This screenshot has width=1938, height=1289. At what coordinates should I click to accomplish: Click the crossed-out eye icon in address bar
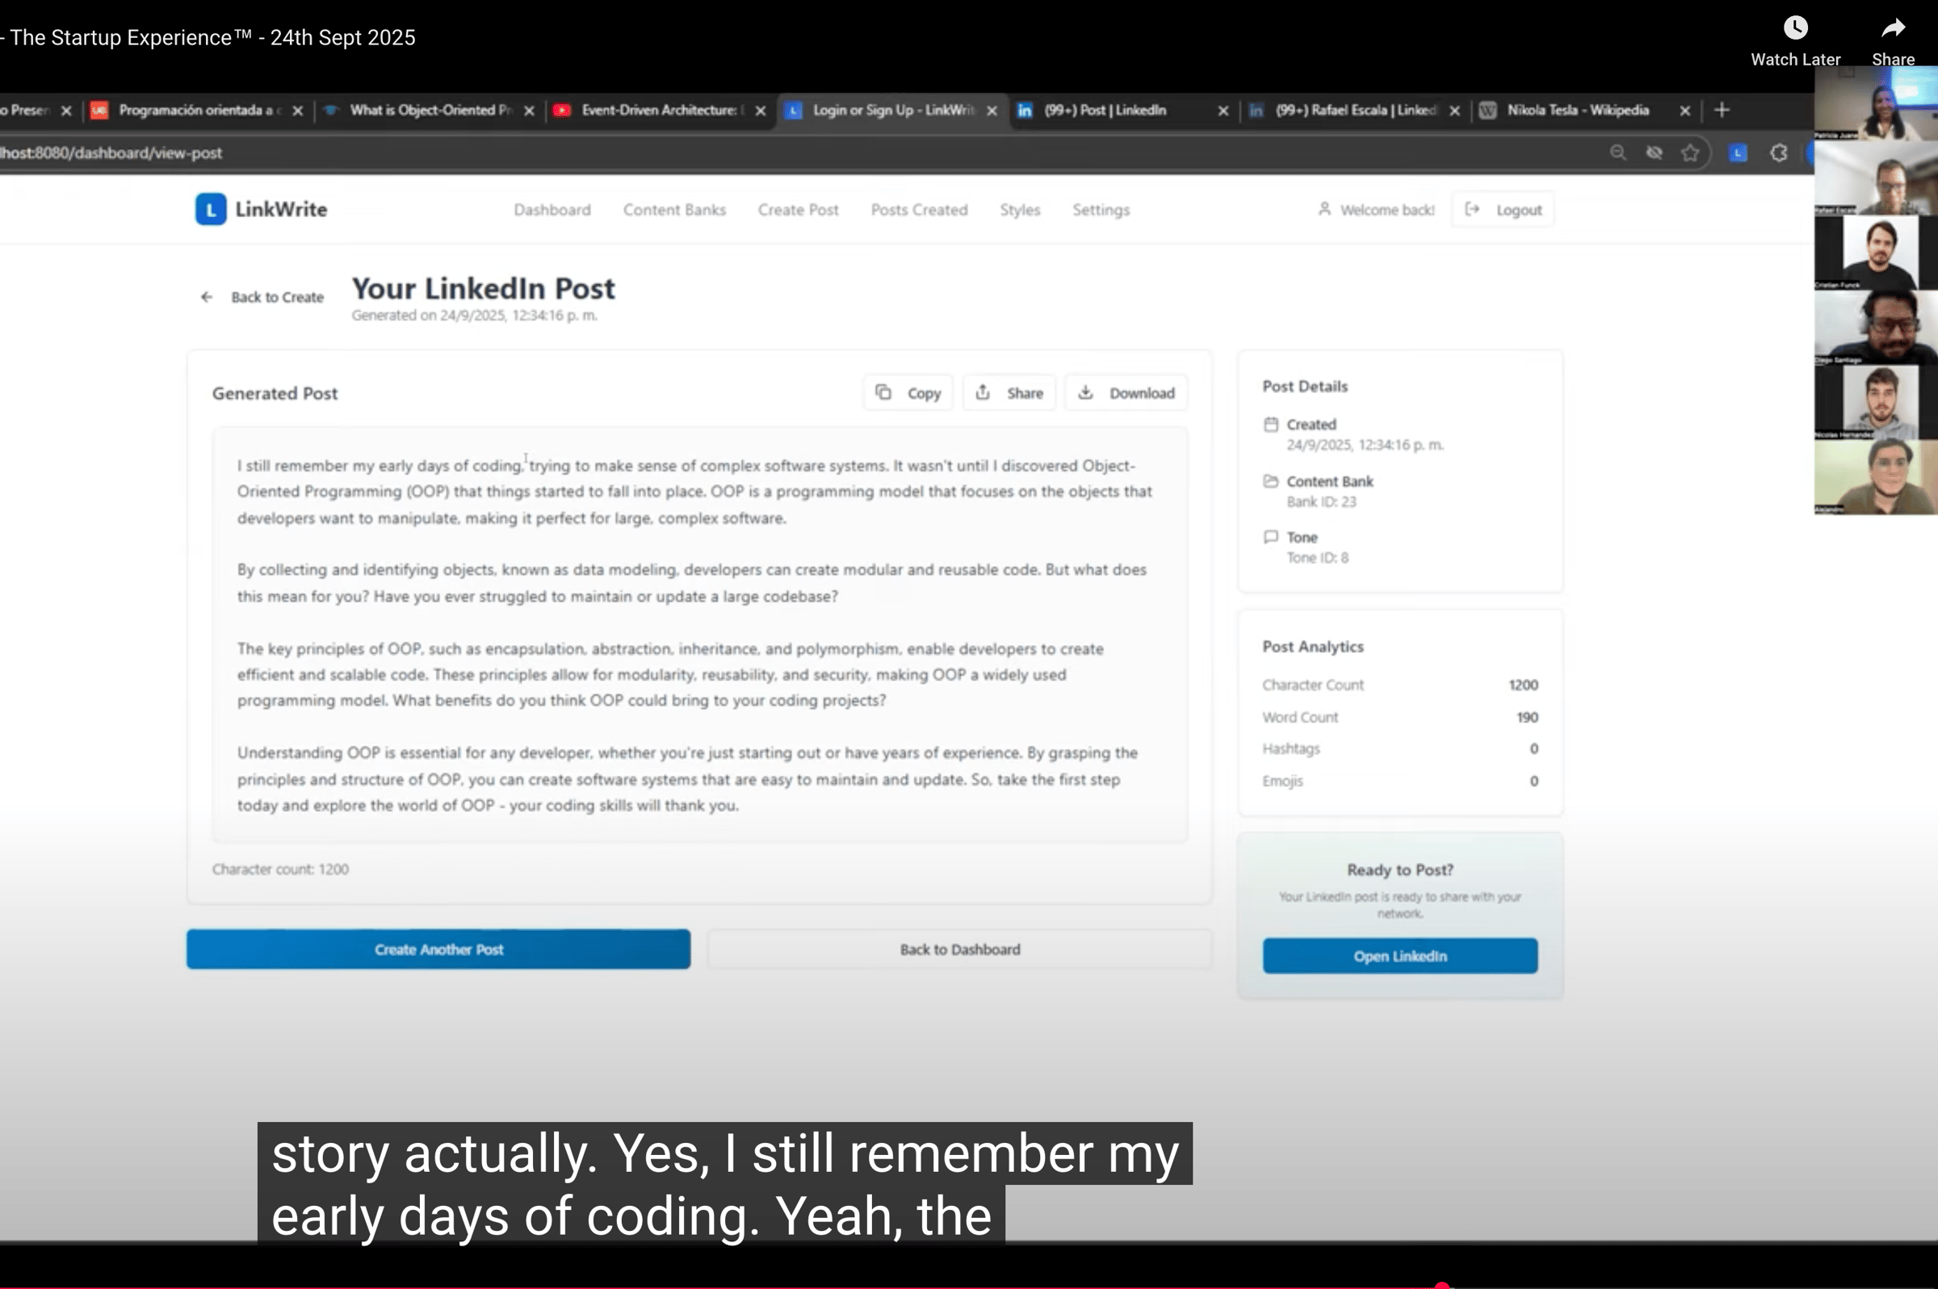click(1654, 153)
